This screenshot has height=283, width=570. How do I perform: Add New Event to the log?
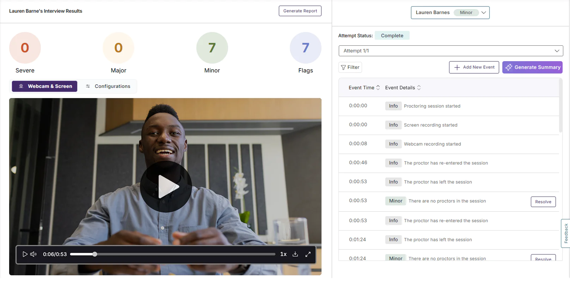click(x=474, y=67)
